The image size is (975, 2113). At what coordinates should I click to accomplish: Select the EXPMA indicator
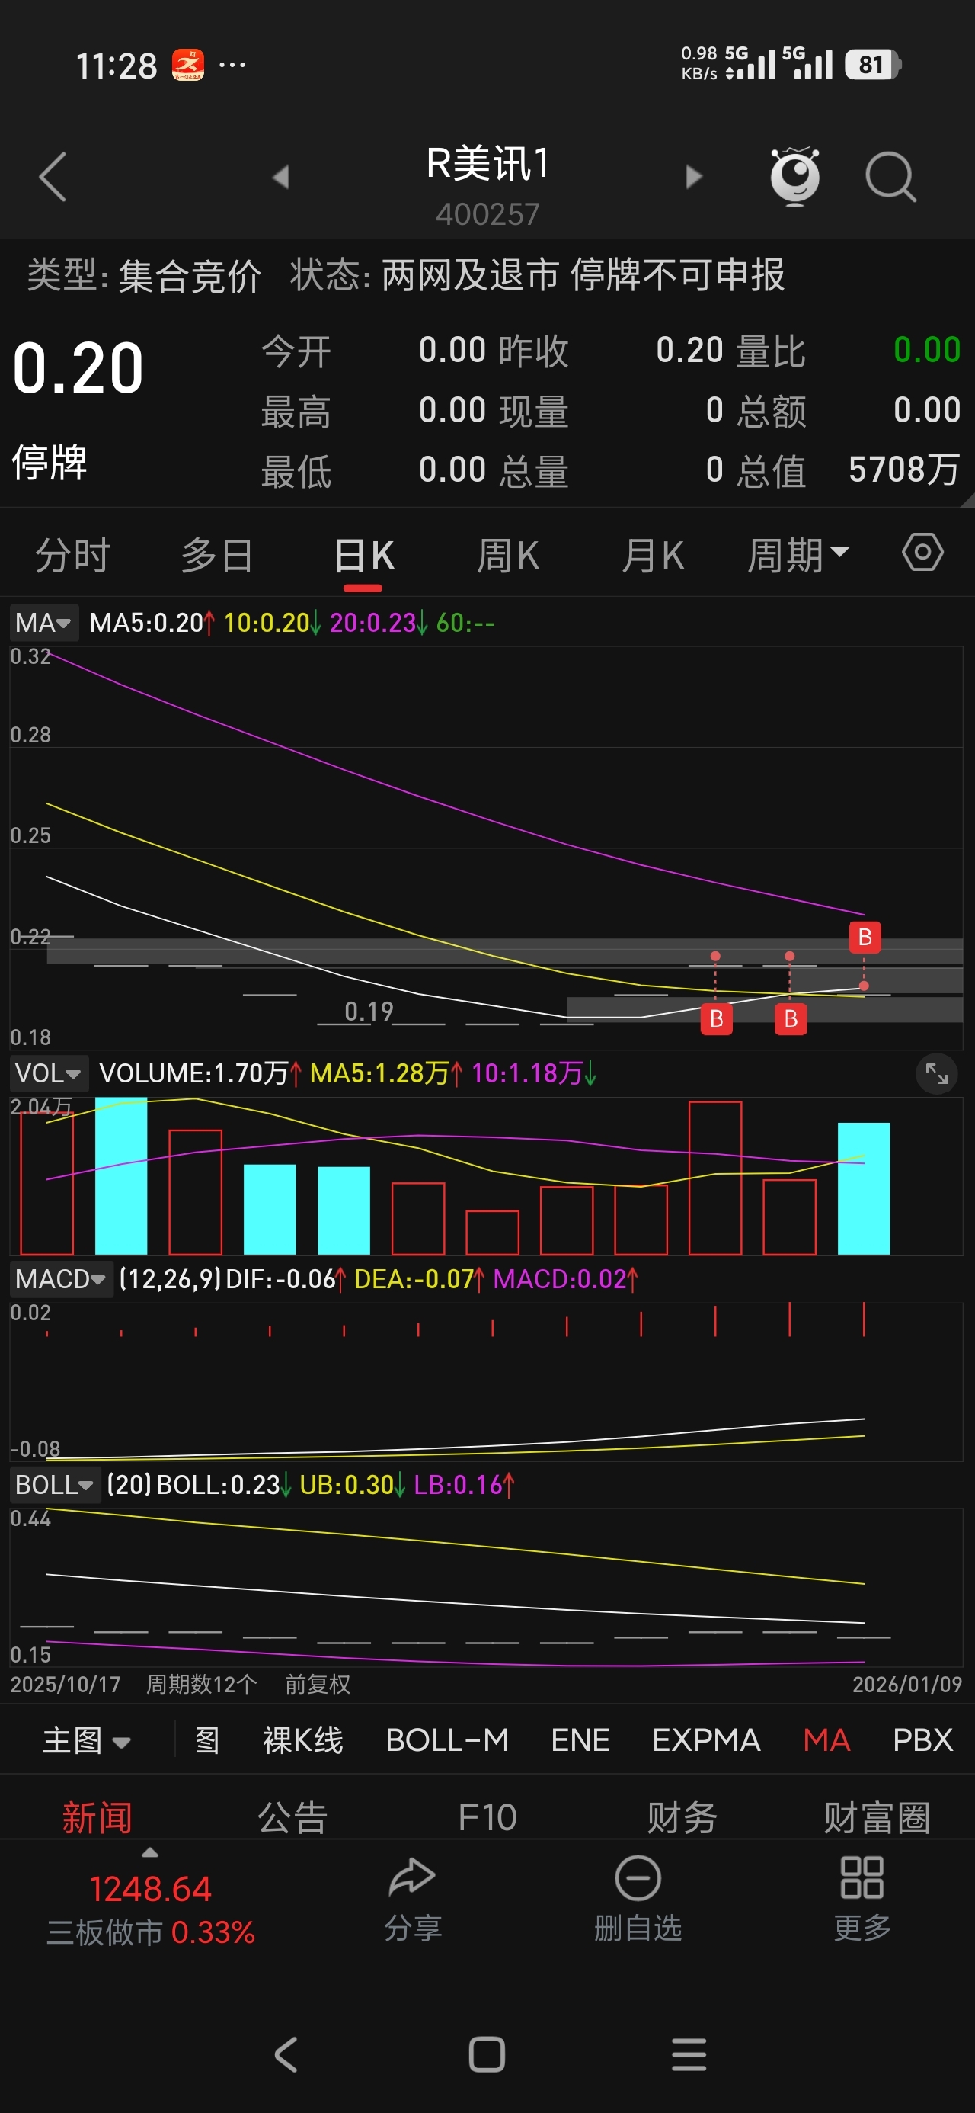(x=706, y=1739)
